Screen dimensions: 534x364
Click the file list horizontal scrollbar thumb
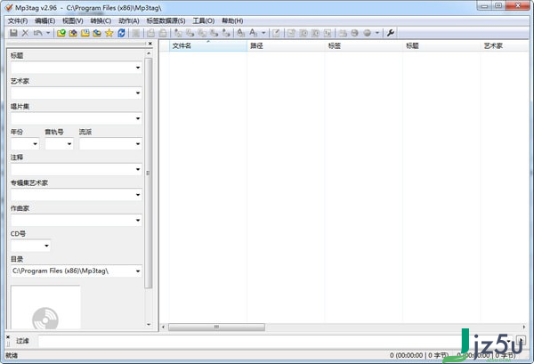(216, 328)
